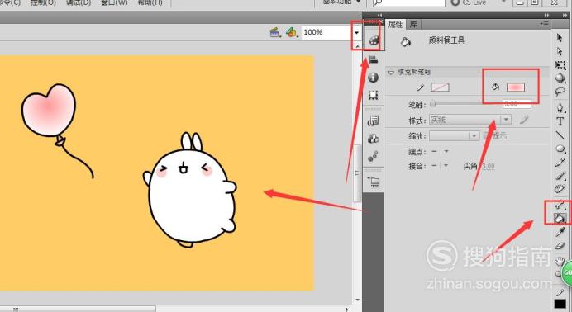
Task: Collapse the 填充和笔触 section
Action: click(x=391, y=73)
